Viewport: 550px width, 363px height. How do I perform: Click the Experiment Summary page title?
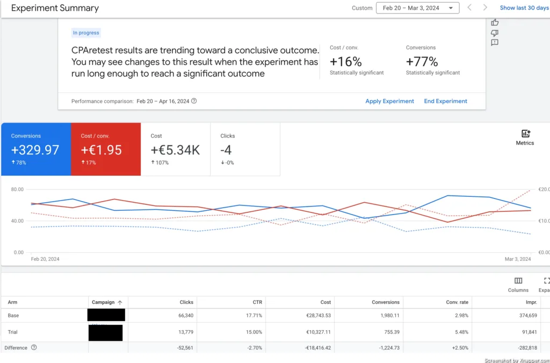[x=55, y=8]
